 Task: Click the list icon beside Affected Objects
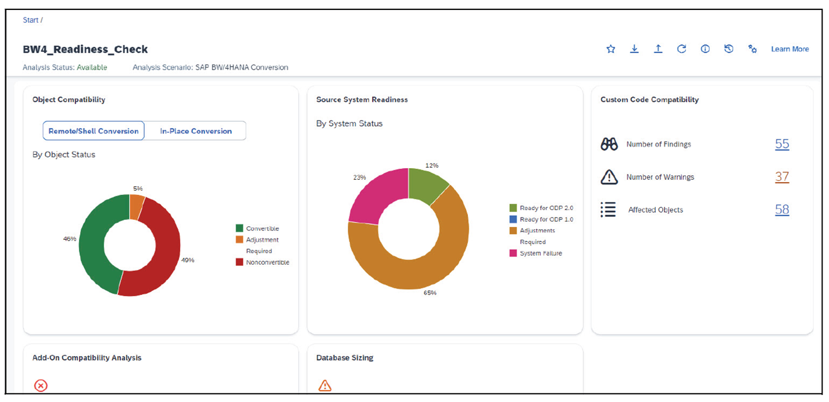click(x=609, y=209)
